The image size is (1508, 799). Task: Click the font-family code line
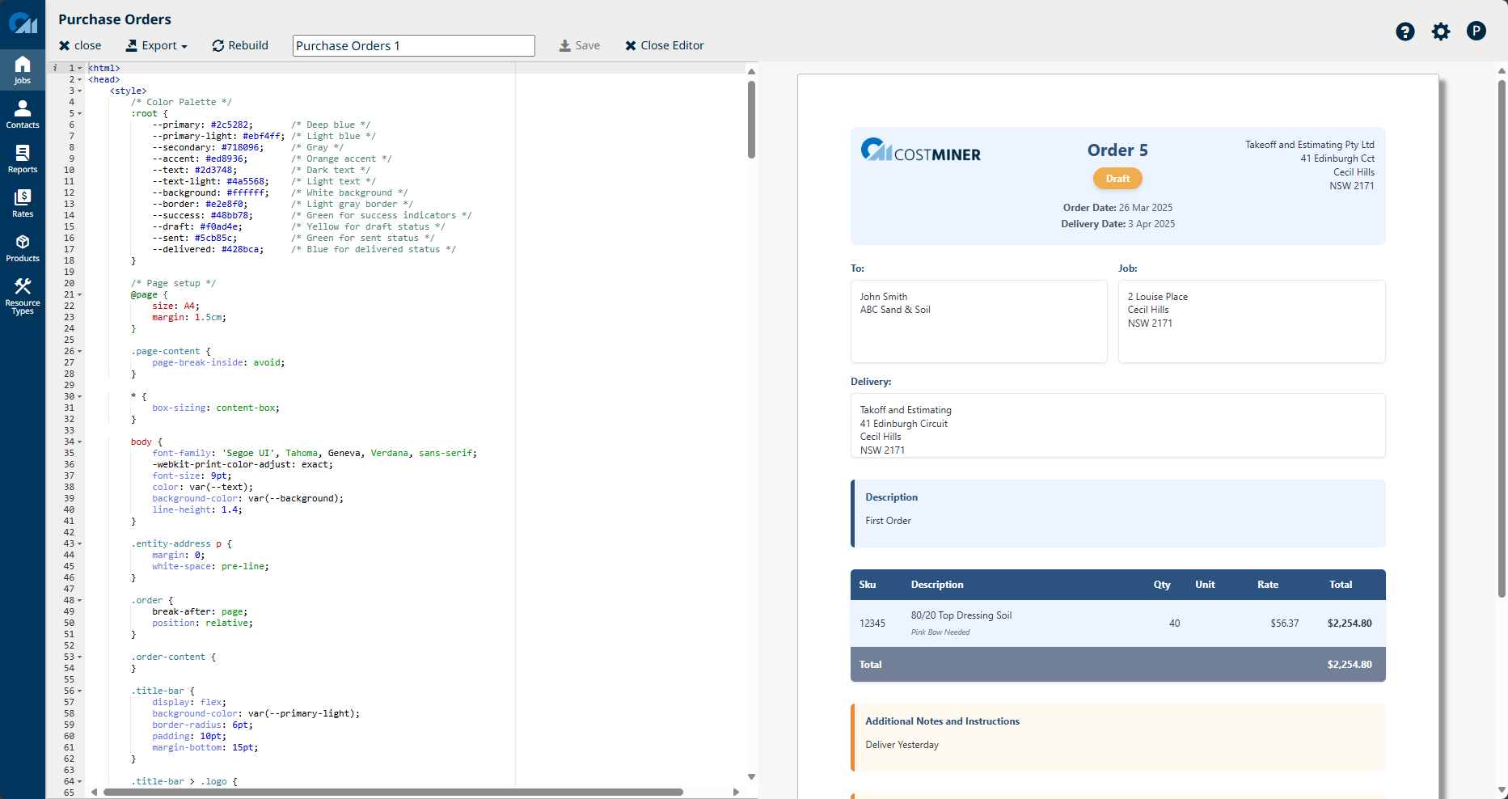click(x=315, y=453)
